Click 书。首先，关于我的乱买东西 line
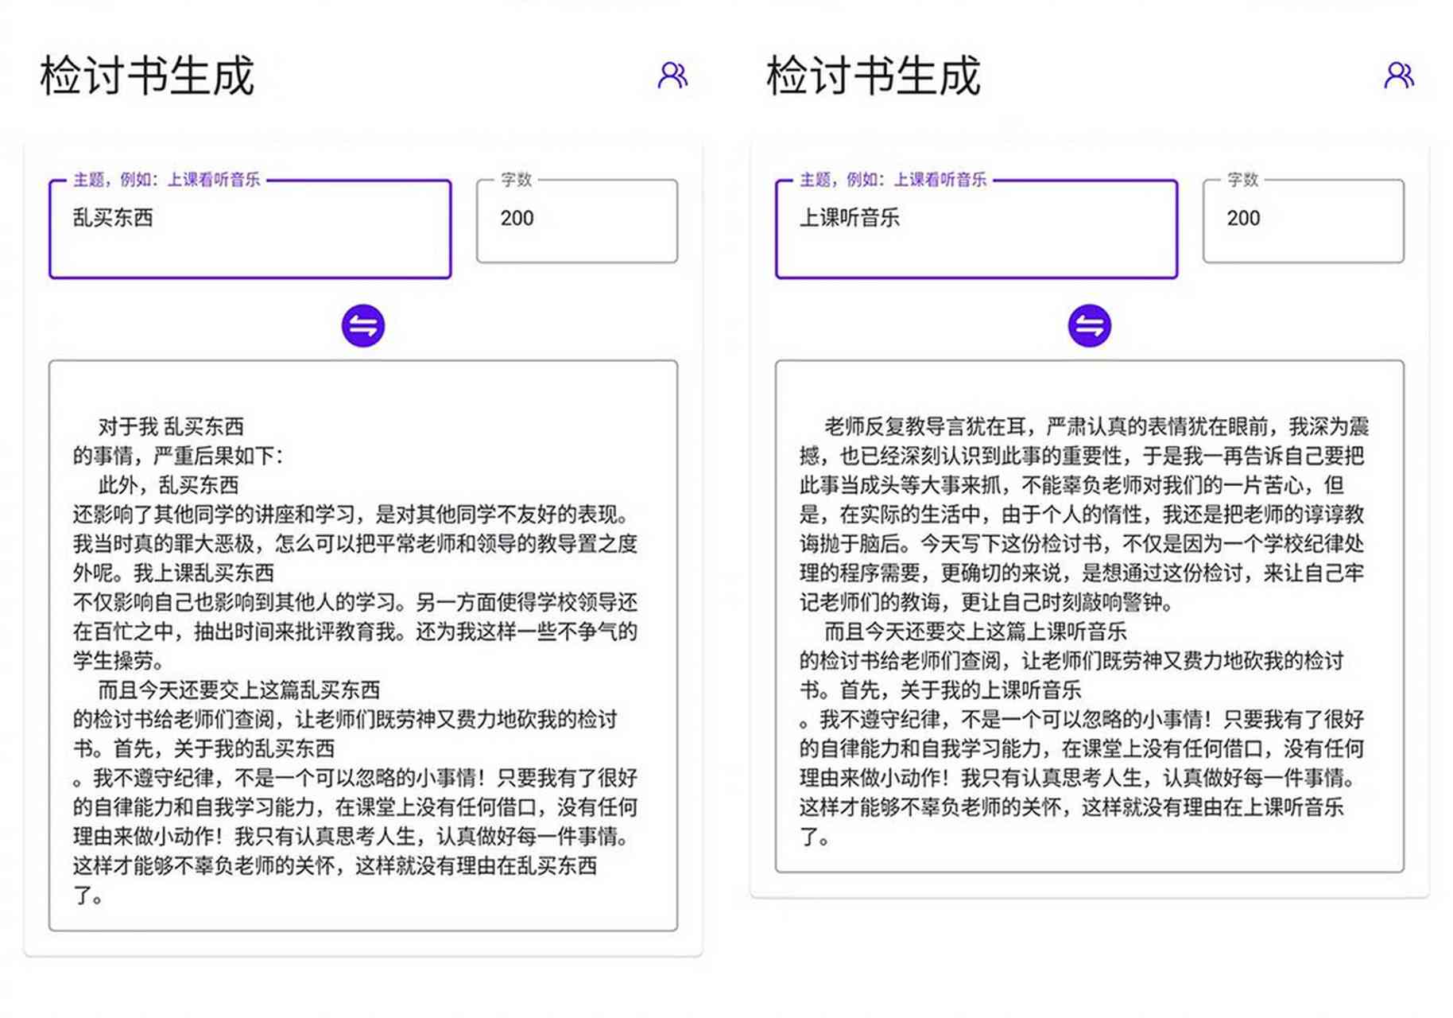The width and height of the screenshot is (1453, 1018). [x=204, y=748]
